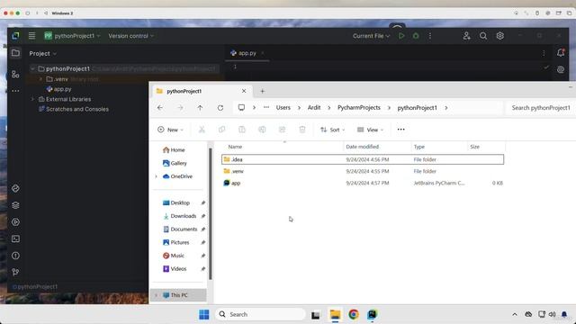
Task: Open Version control dropdown
Action: coord(130,36)
